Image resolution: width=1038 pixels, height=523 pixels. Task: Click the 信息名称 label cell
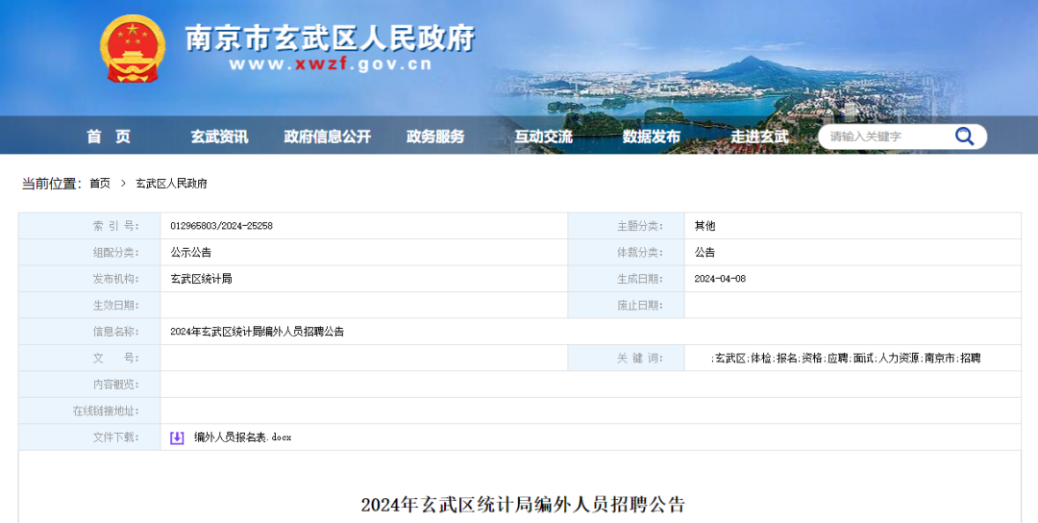pyautogui.click(x=89, y=332)
